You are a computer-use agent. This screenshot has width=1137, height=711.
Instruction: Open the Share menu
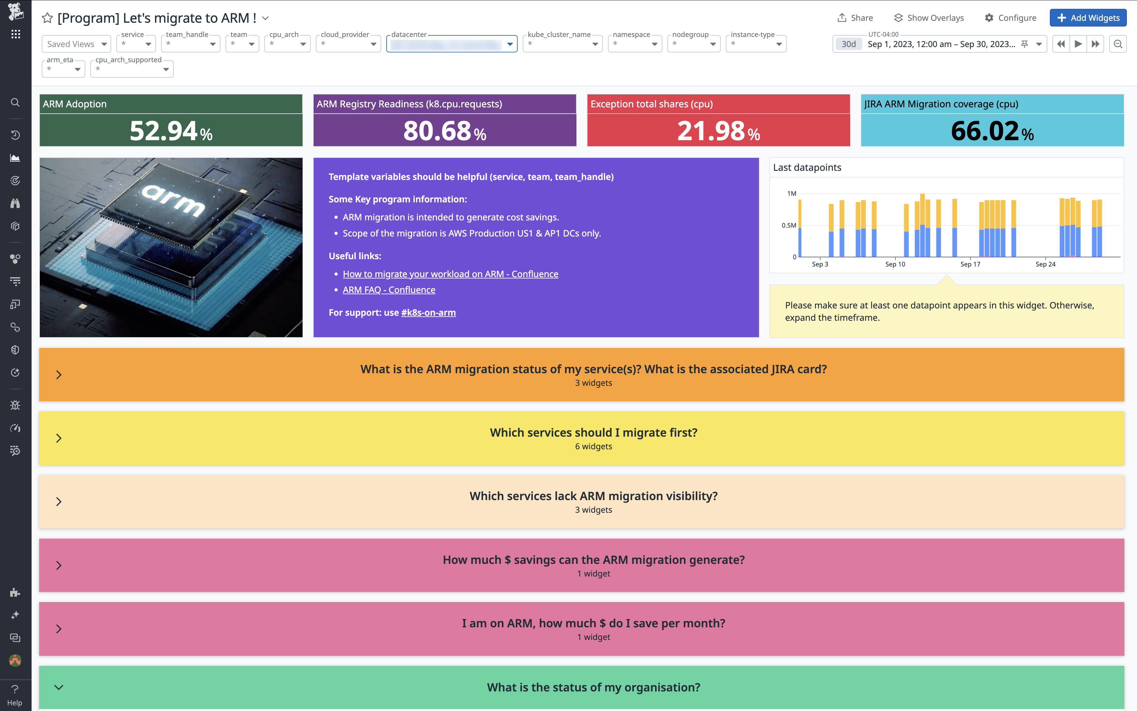pyautogui.click(x=856, y=17)
